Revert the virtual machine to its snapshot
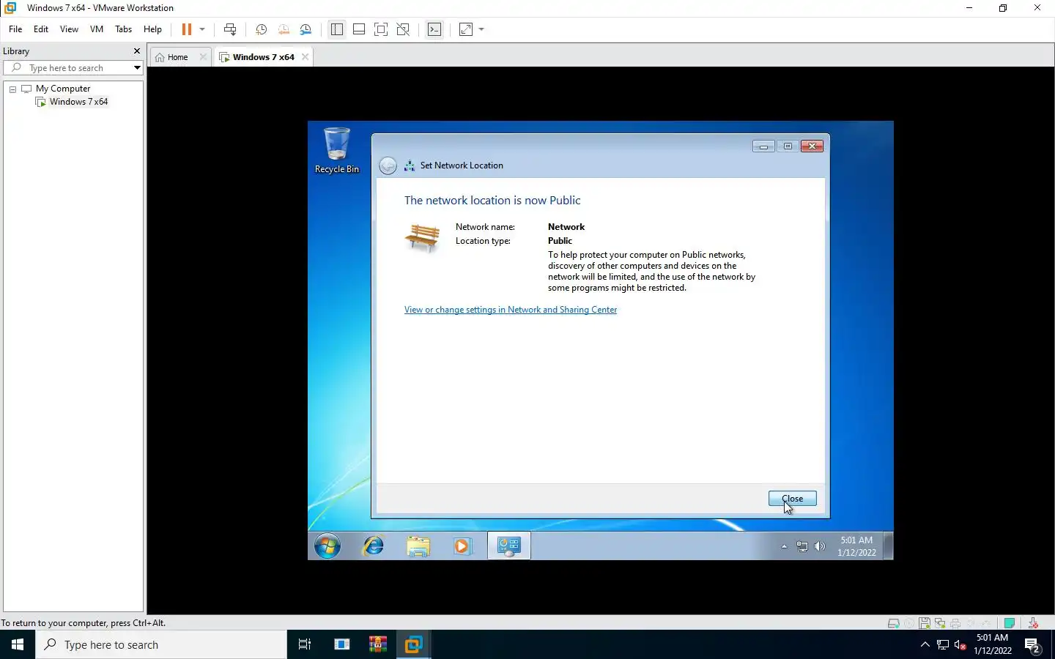This screenshot has width=1055, height=659. point(284,29)
